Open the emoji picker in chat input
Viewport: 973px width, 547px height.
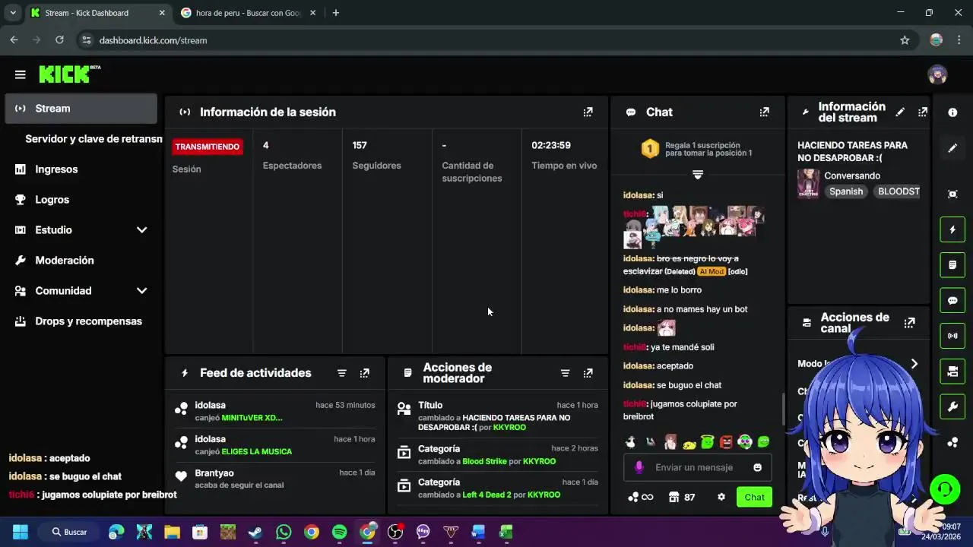click(x=757, y=467)
